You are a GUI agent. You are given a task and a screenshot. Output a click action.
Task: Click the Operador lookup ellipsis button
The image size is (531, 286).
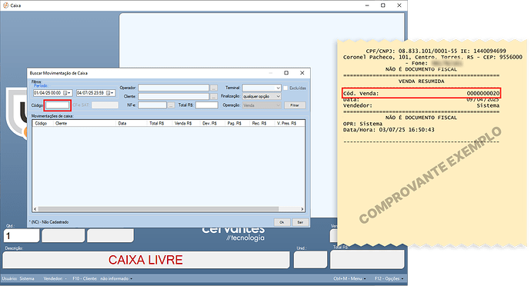(214, 88)
